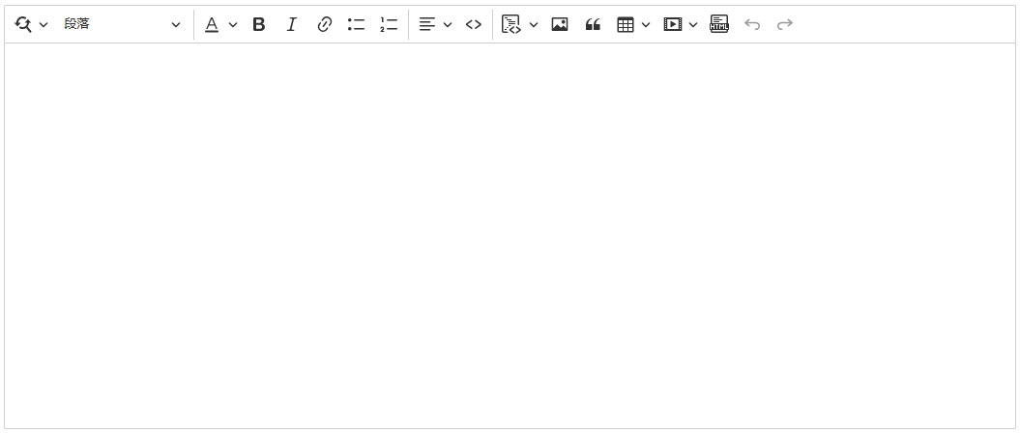Undo the last action
1020x433 pixels.
[x=752, y=25]
